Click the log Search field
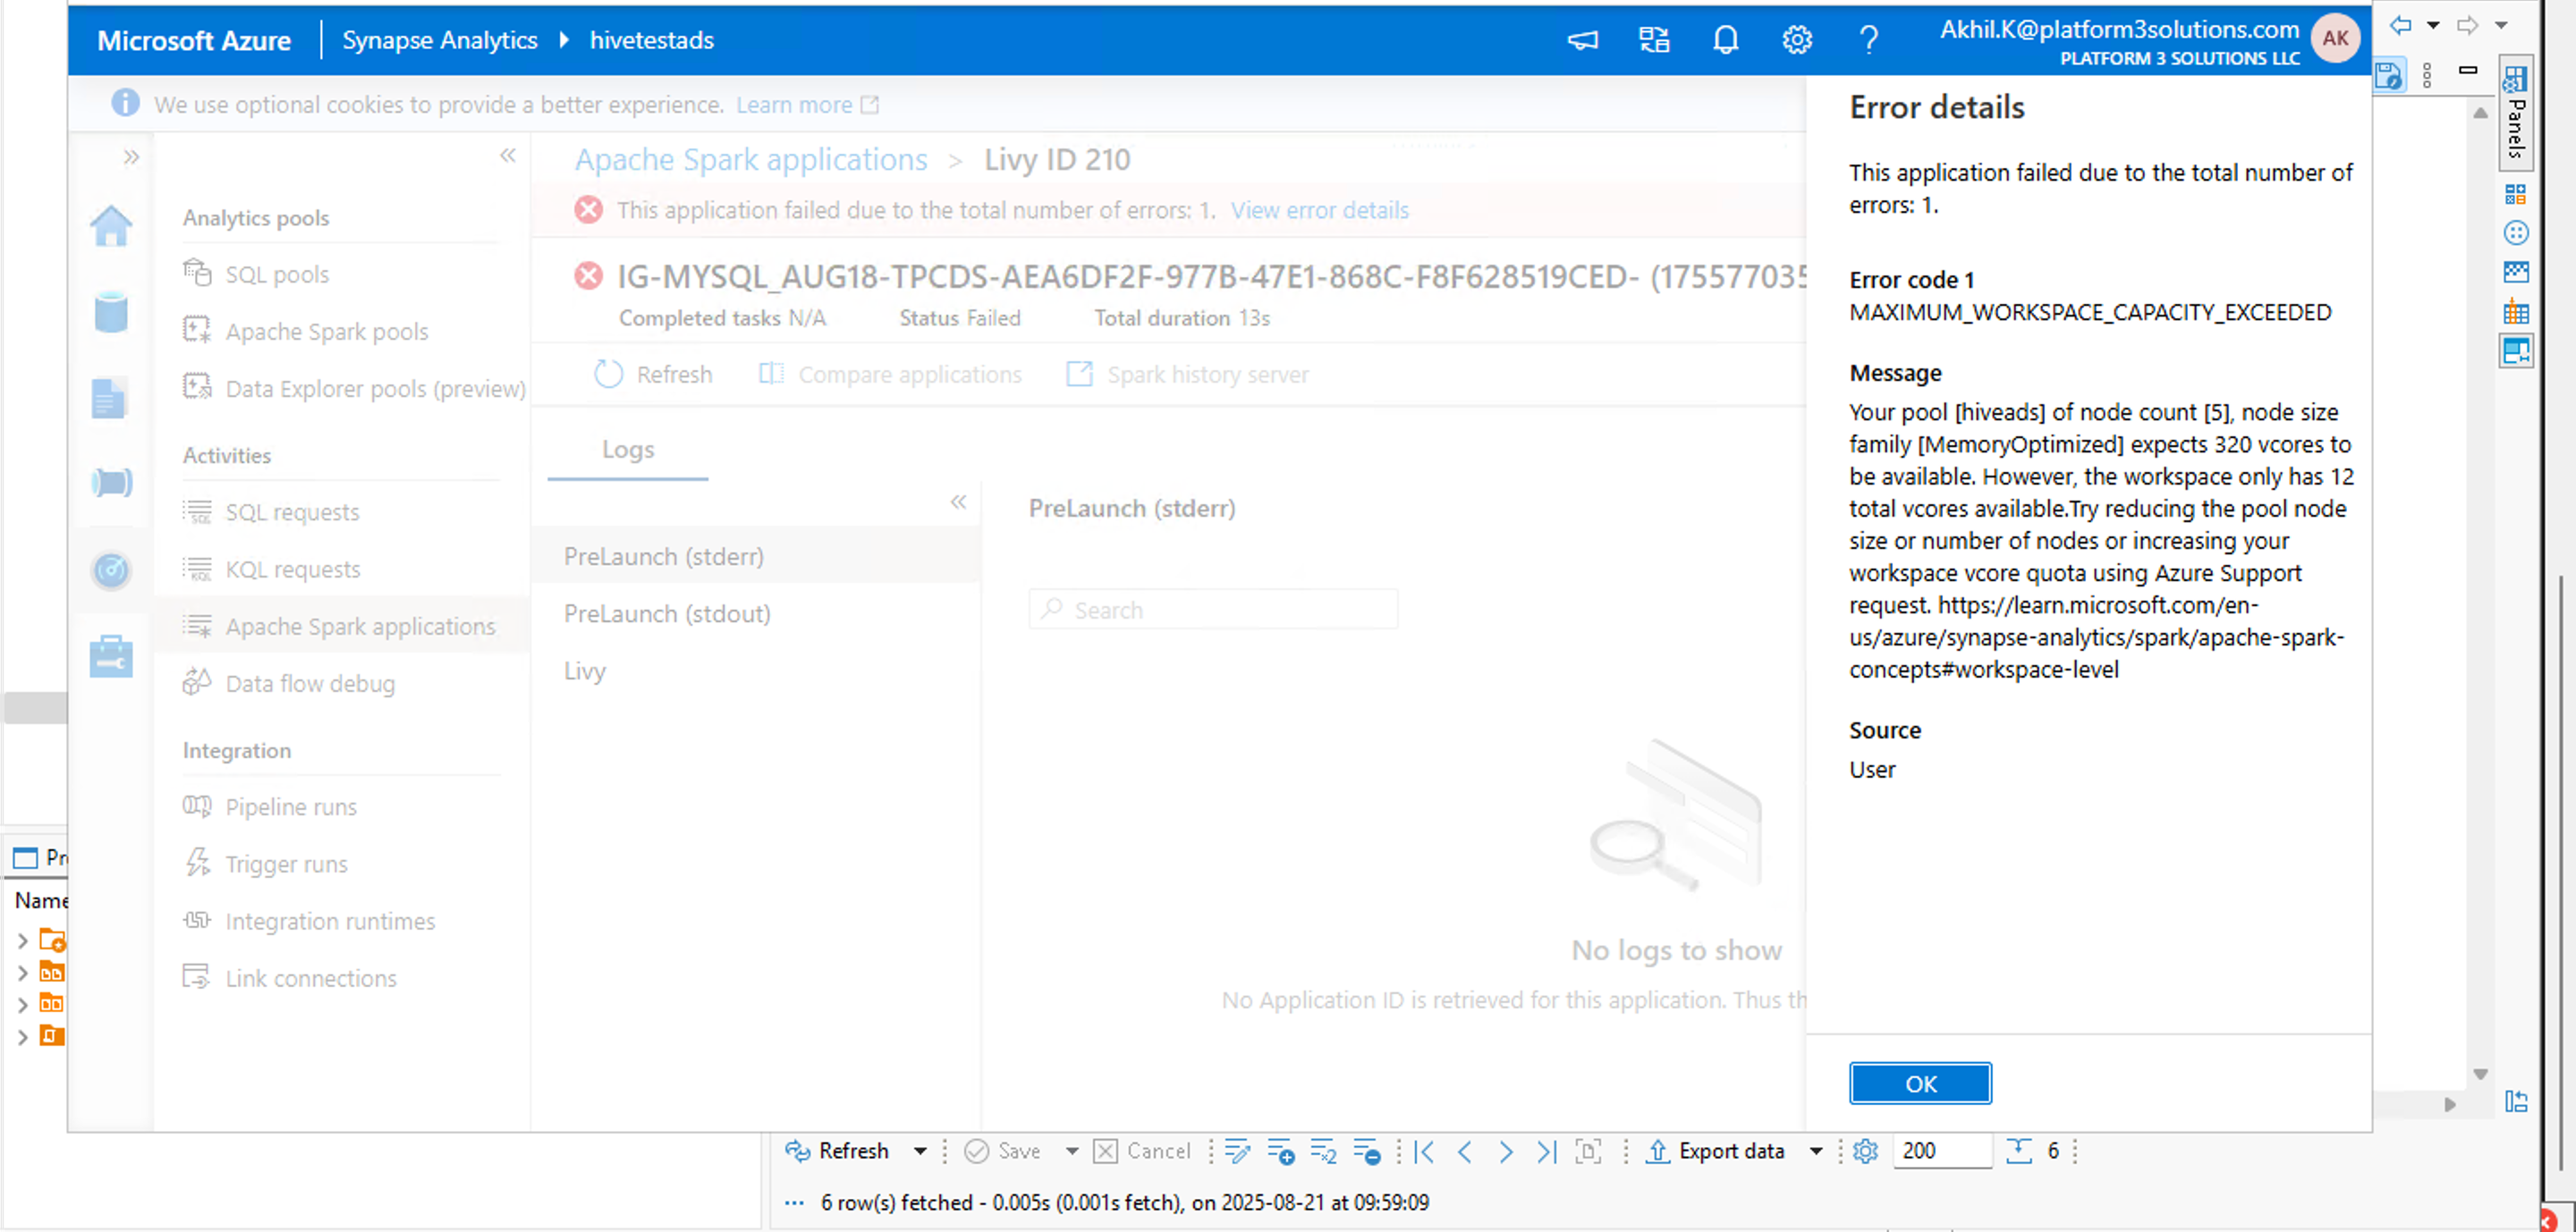The image size is (2576, 1232). point(1213,610)
